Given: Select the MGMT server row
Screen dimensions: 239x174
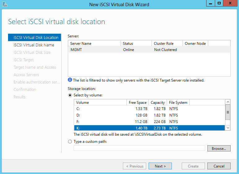Looking at the screenshot, I should (149, 50).
